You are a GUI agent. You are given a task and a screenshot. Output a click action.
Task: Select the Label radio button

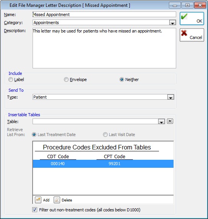pyautogui.click(x=11, y=79)
